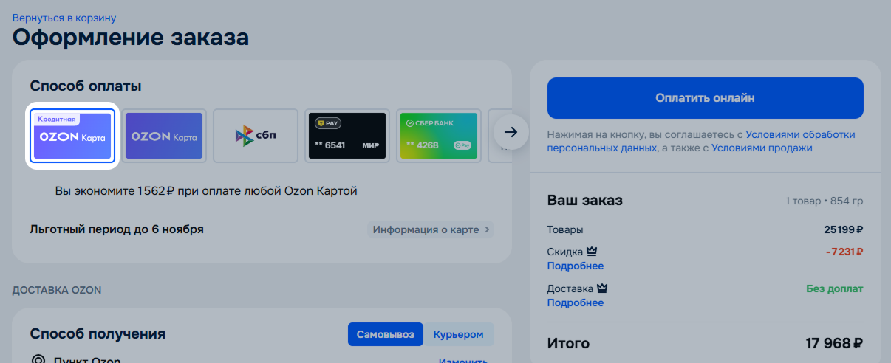Screen dimensions: 891x363
Task: Click the Способ оплаты section heading
Action: [x=86, y=86]
